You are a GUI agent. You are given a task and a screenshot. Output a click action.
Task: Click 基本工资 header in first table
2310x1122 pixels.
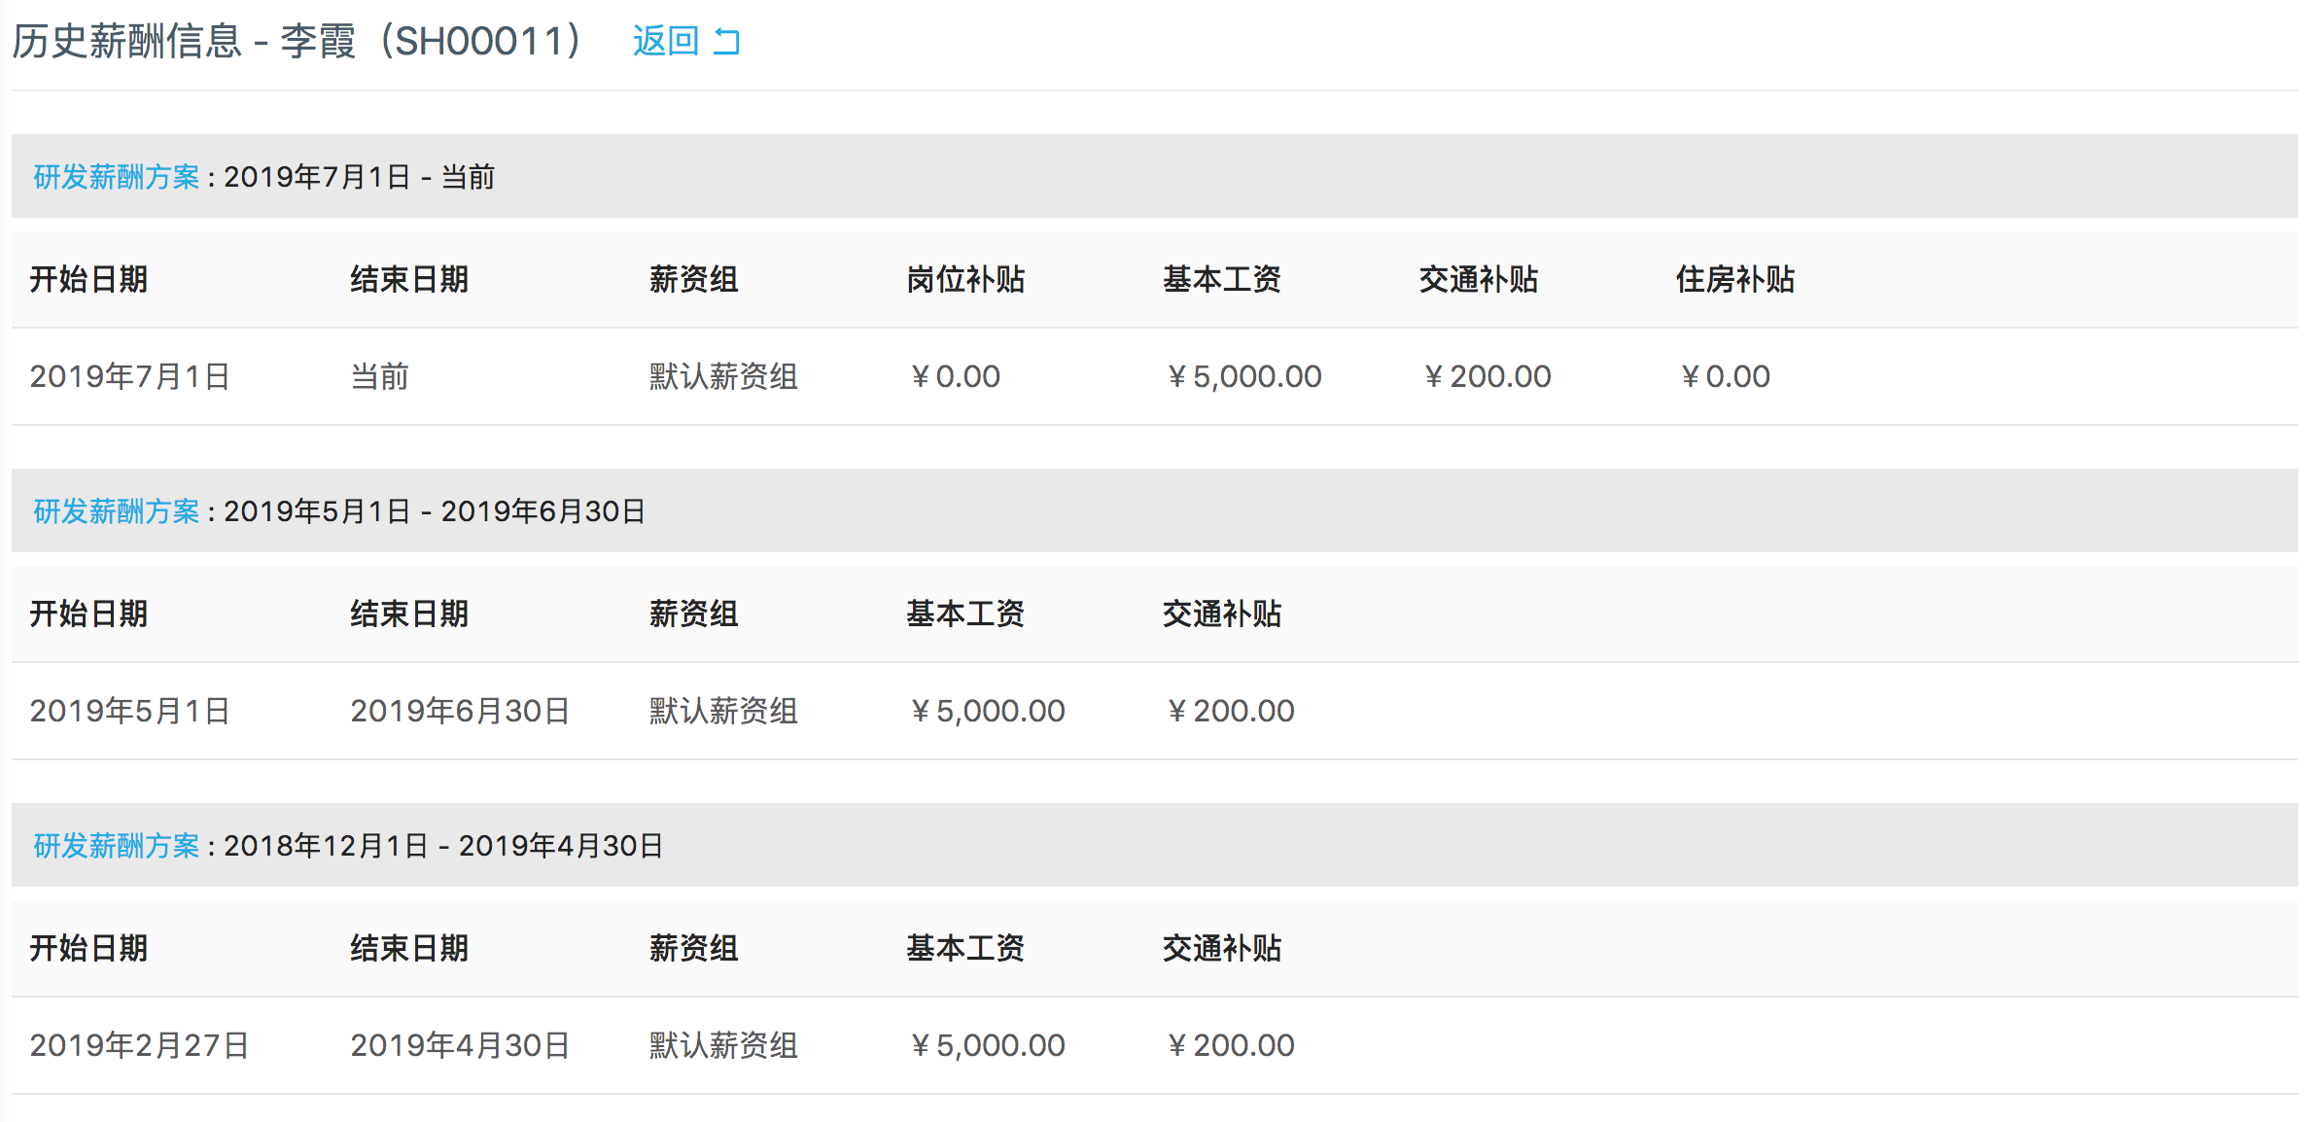pos(1222,280)
